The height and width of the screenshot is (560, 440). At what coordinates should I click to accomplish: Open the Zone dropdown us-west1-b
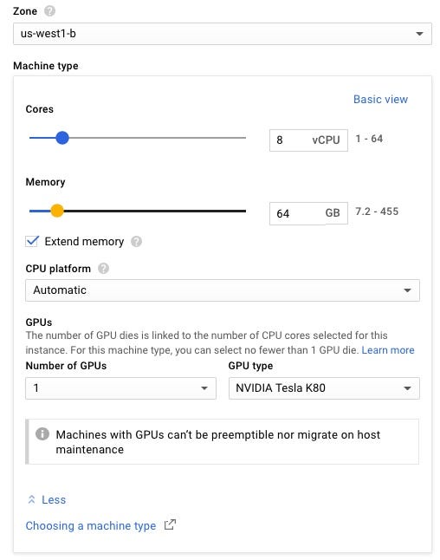223,34
